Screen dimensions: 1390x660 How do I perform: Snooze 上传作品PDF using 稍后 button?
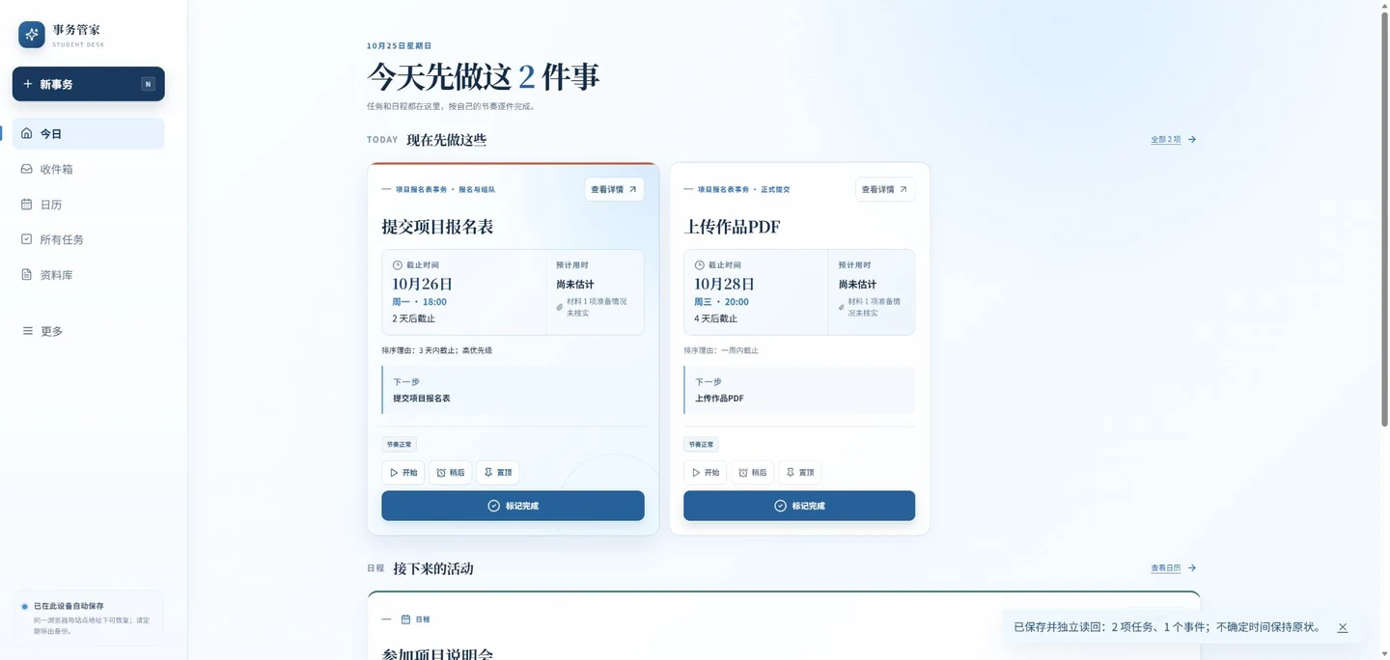(752, 472)
